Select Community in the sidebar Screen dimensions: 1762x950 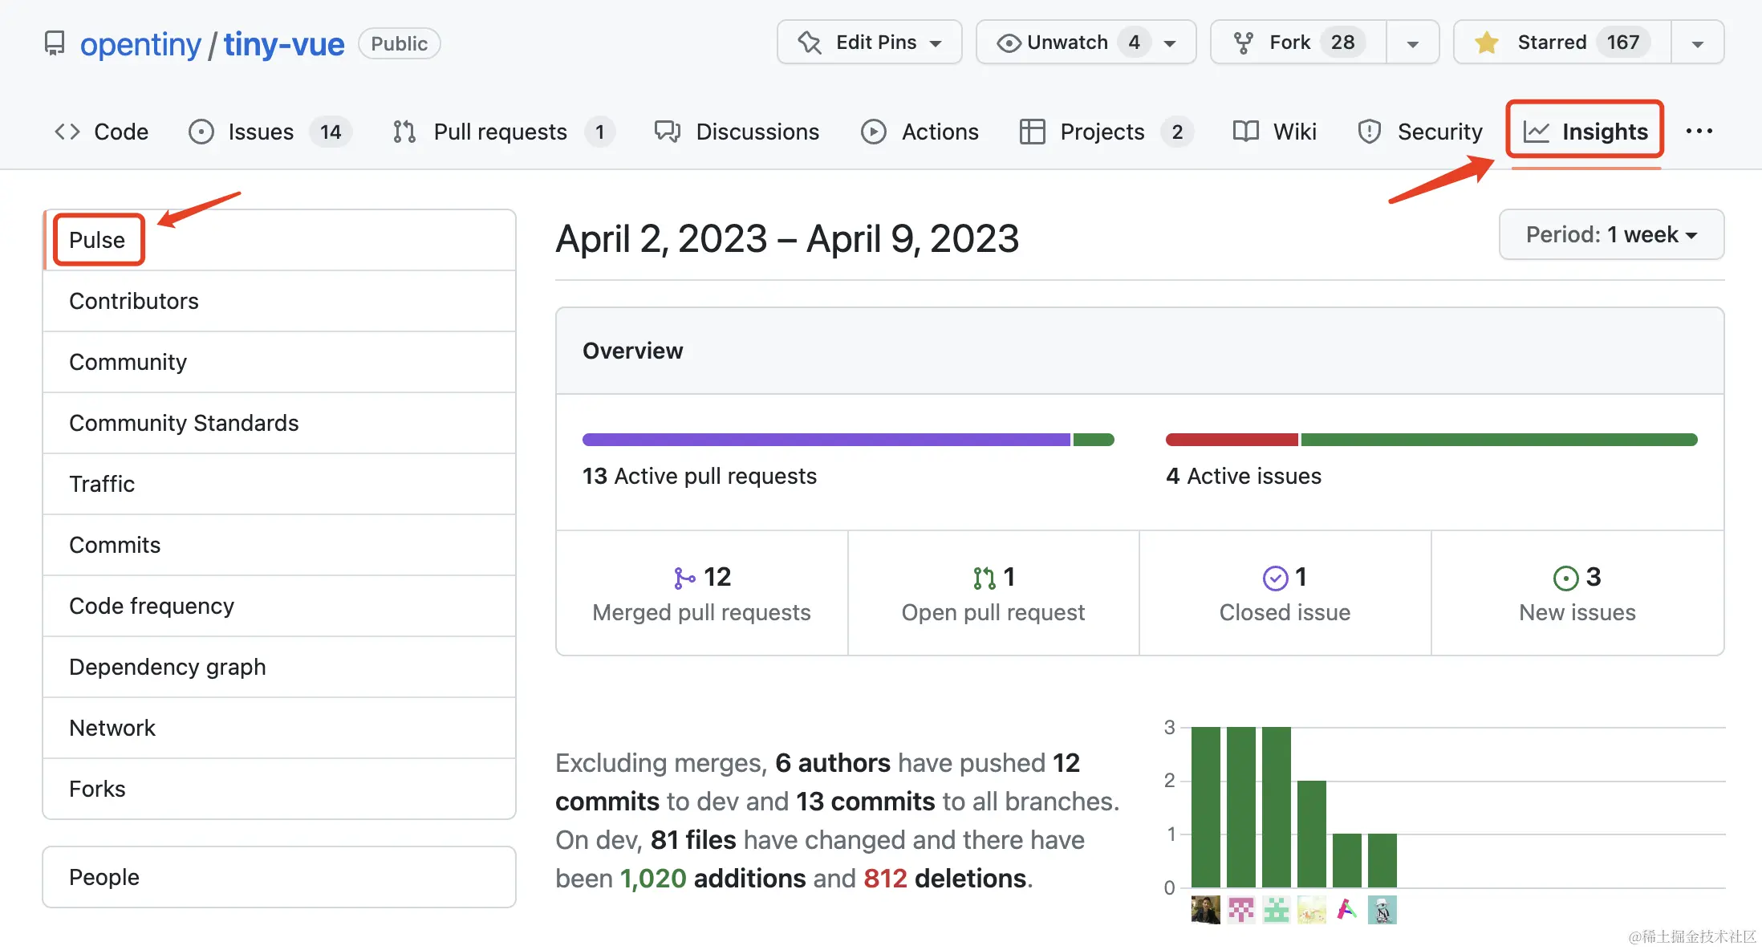[279, 362]
